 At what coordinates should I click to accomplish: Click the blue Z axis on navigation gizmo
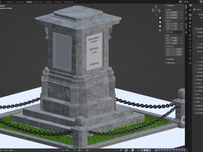(x=156, y=6)
